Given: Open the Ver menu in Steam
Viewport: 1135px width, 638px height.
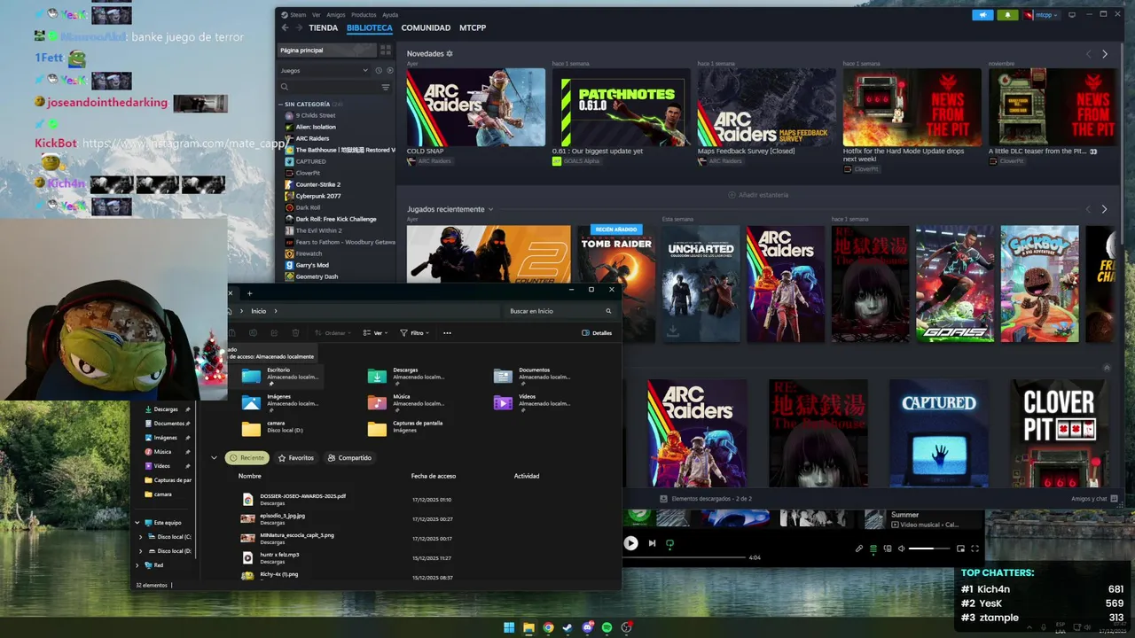Looking at the screenshot, I should coord(317,15).
